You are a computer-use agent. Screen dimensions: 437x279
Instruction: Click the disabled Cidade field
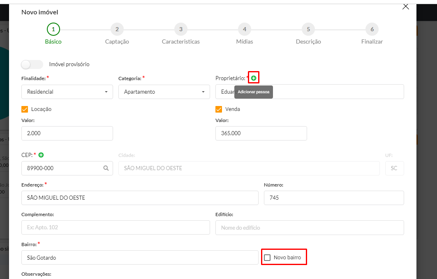tap(249, 168)
